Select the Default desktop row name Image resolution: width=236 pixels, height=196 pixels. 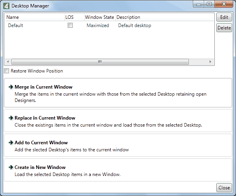click(x=15, y=25)
